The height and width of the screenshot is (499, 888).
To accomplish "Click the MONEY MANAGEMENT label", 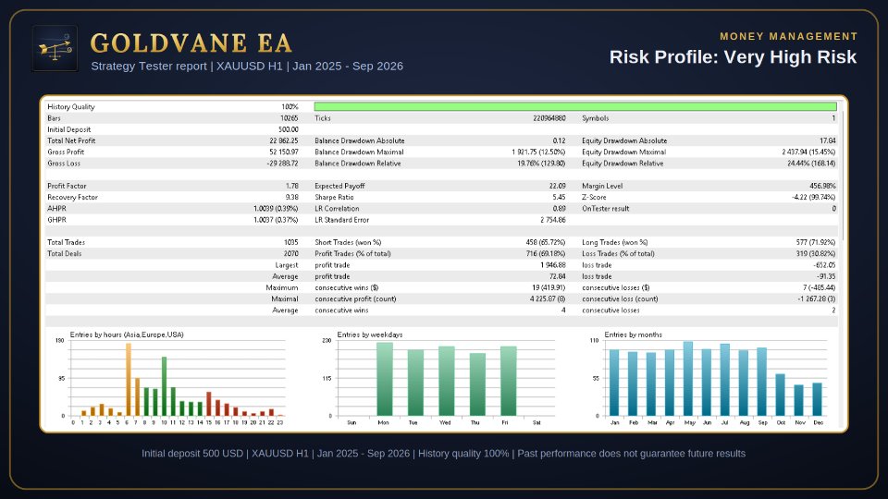I will click(x=789, y=36).
